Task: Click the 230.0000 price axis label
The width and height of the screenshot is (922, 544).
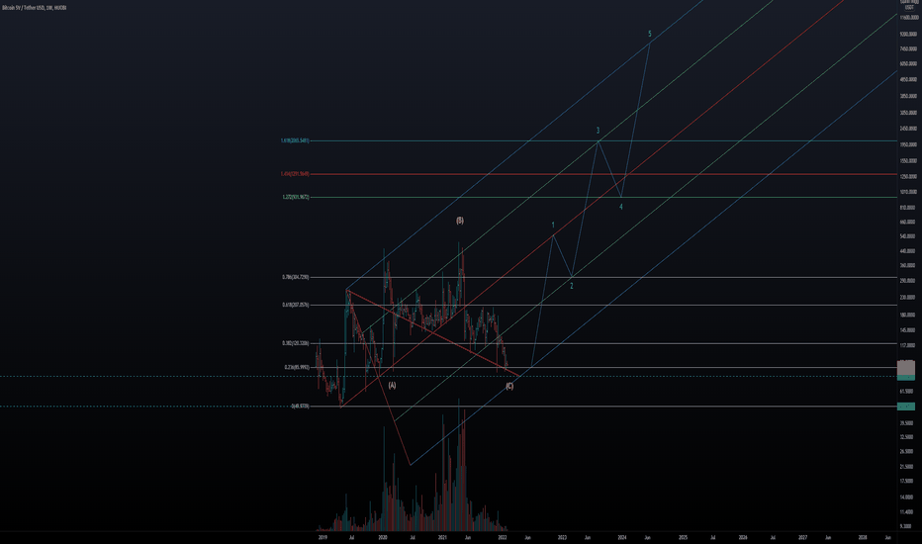Action: 908,298
